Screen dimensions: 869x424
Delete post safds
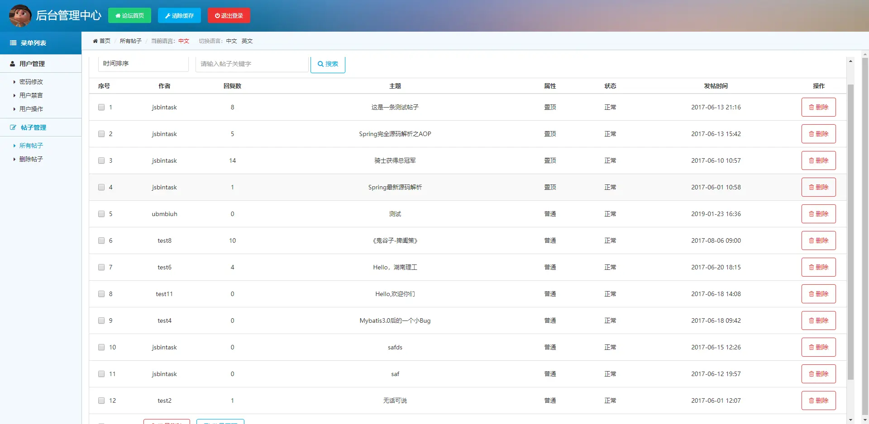818,347
